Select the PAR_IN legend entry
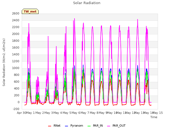The width and height of the screenshot is (174, 131). [x=95, y=126]
